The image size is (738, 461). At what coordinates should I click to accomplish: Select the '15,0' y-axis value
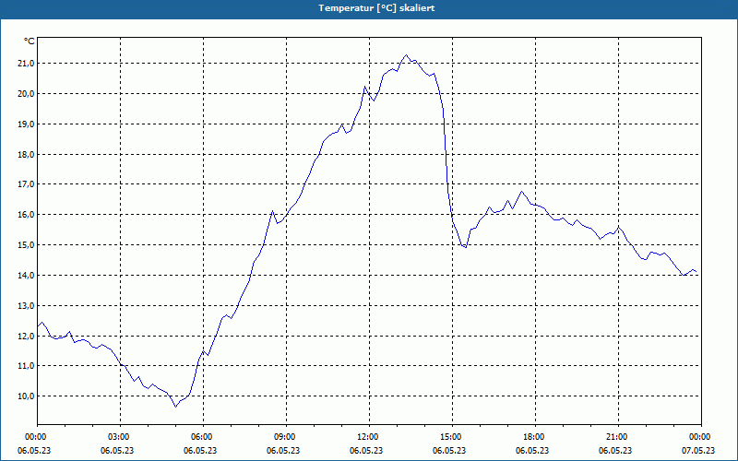coord(27,244)
